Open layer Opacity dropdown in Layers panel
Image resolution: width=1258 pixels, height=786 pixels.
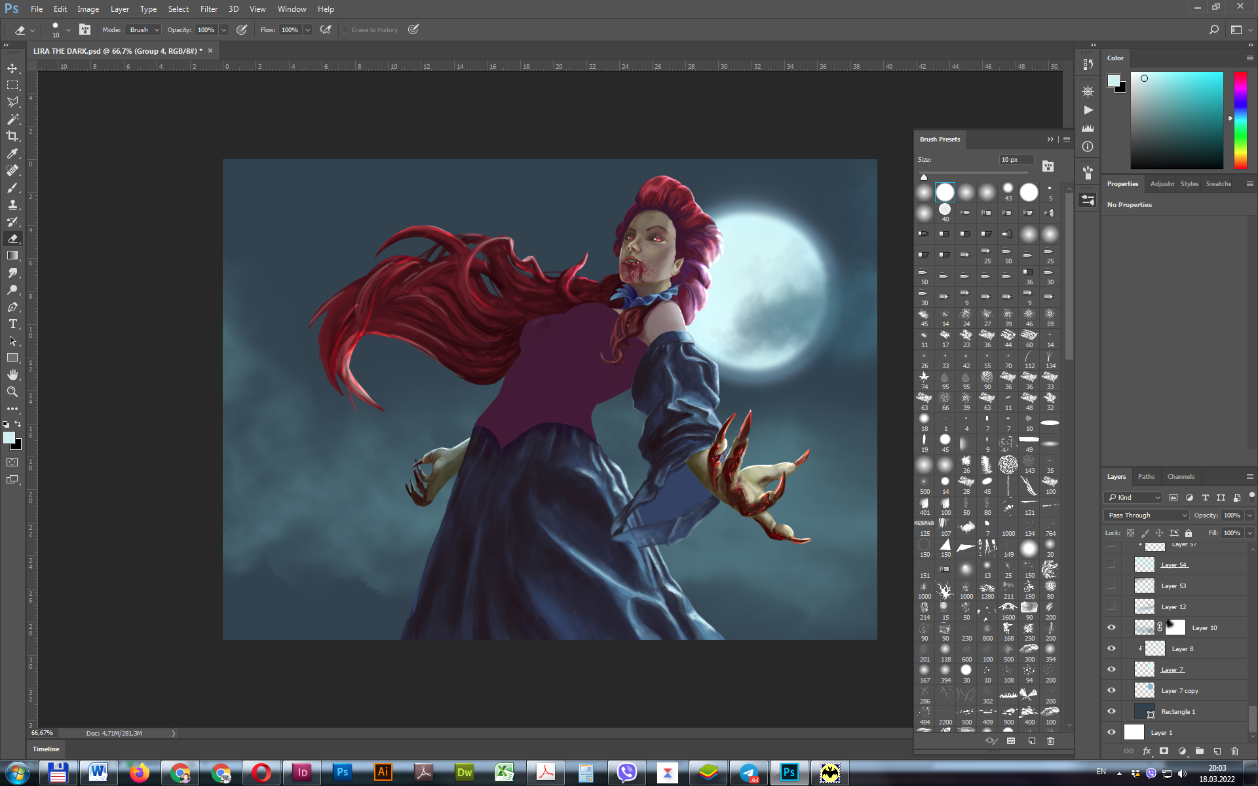tap(1249, 515)
